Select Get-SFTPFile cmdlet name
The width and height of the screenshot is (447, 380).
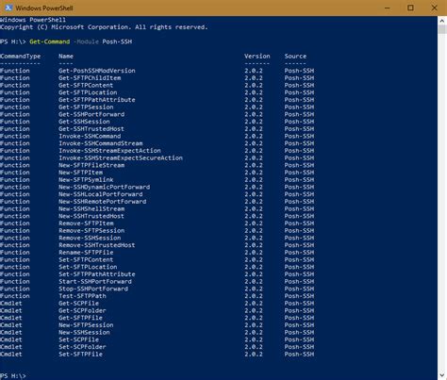[x=80, y=318]
